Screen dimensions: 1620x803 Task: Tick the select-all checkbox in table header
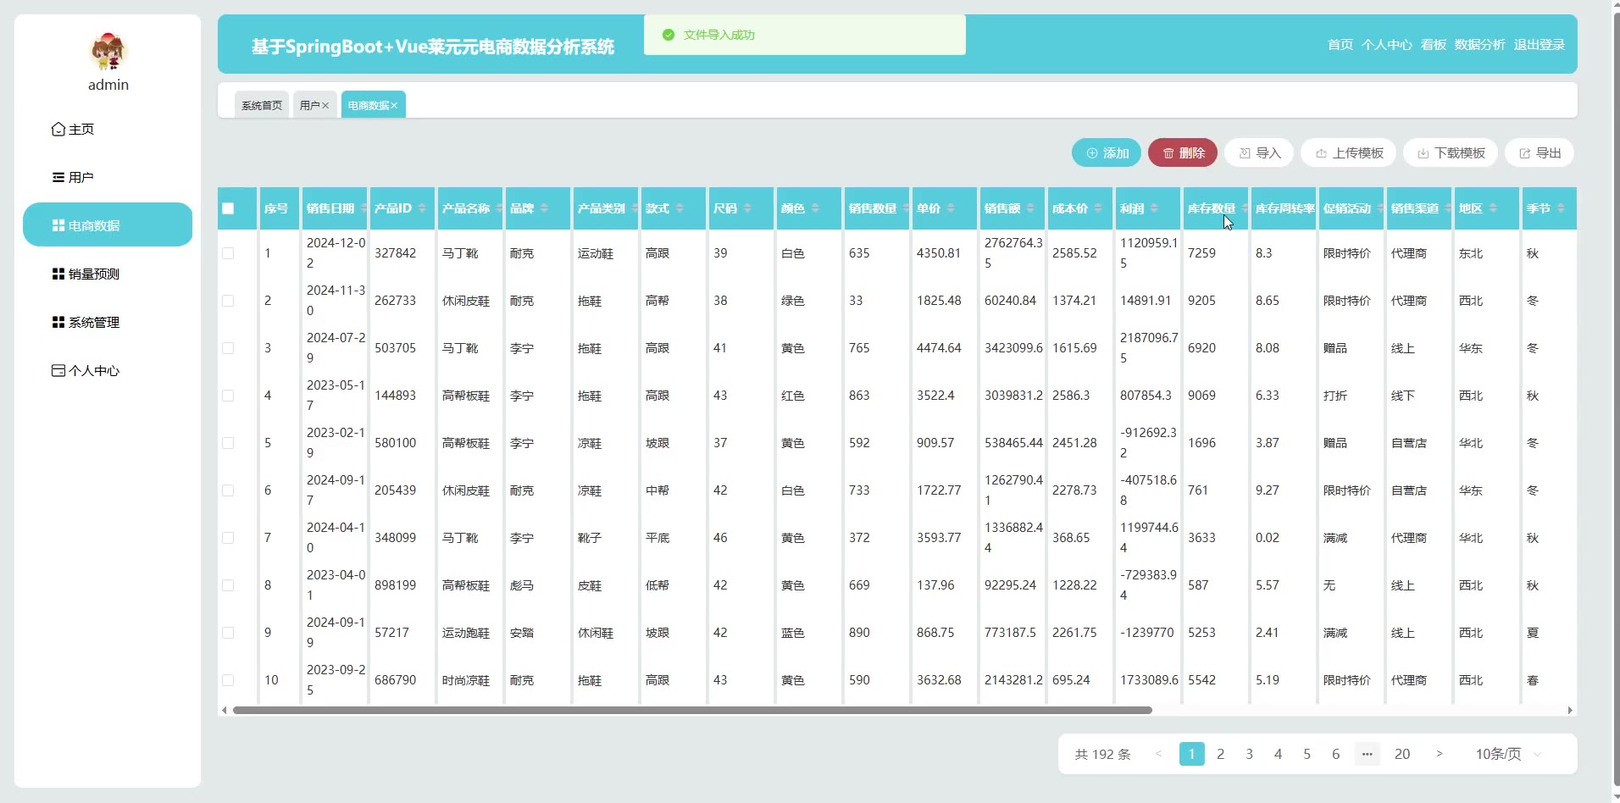pyautogui.click(x=228, y=208)
